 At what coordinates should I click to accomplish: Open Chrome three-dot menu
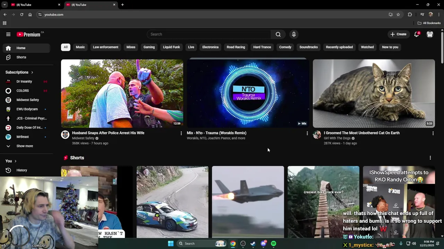coord(439,15)
